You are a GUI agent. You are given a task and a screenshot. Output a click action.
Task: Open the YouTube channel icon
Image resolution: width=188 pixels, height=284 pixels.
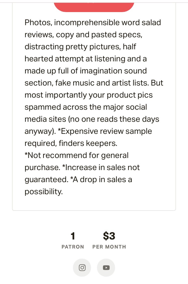[106, 267]
